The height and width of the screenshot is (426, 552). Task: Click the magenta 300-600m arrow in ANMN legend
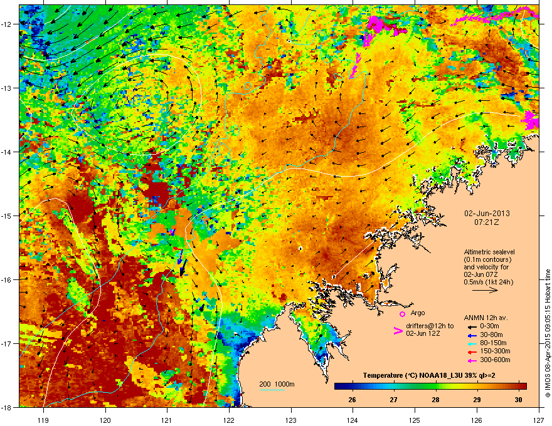472,360
